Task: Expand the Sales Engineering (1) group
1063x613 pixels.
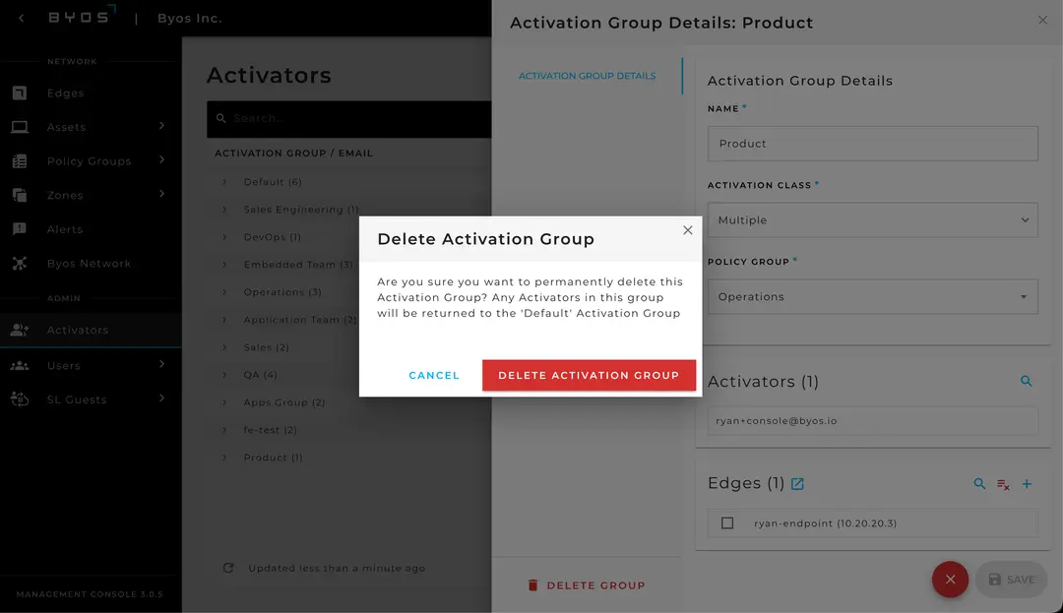Action: tap(224, 210)
